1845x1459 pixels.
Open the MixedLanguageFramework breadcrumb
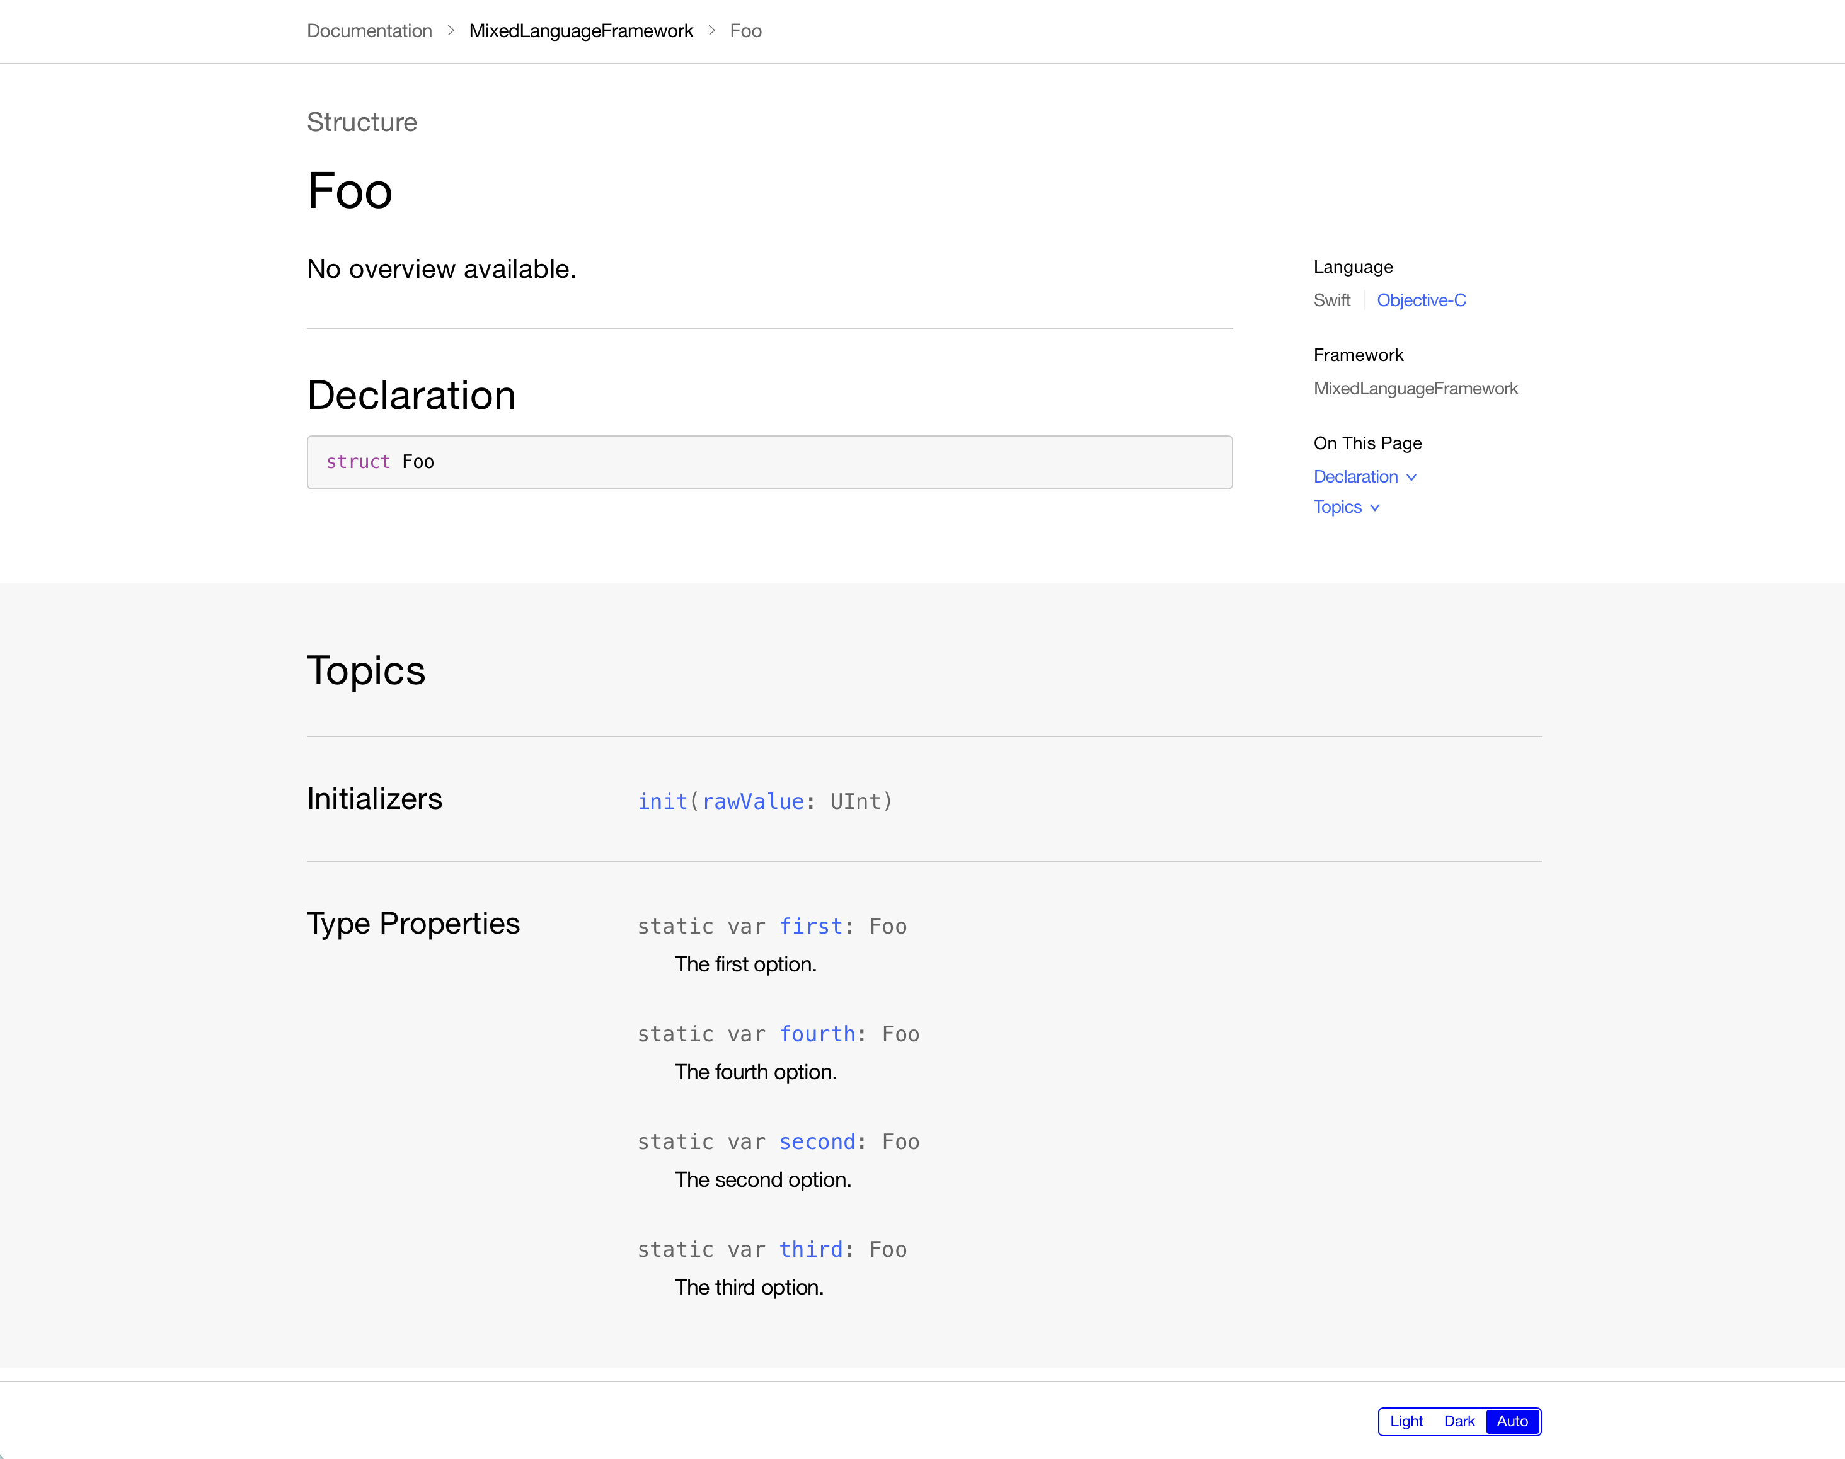[580, 31]
